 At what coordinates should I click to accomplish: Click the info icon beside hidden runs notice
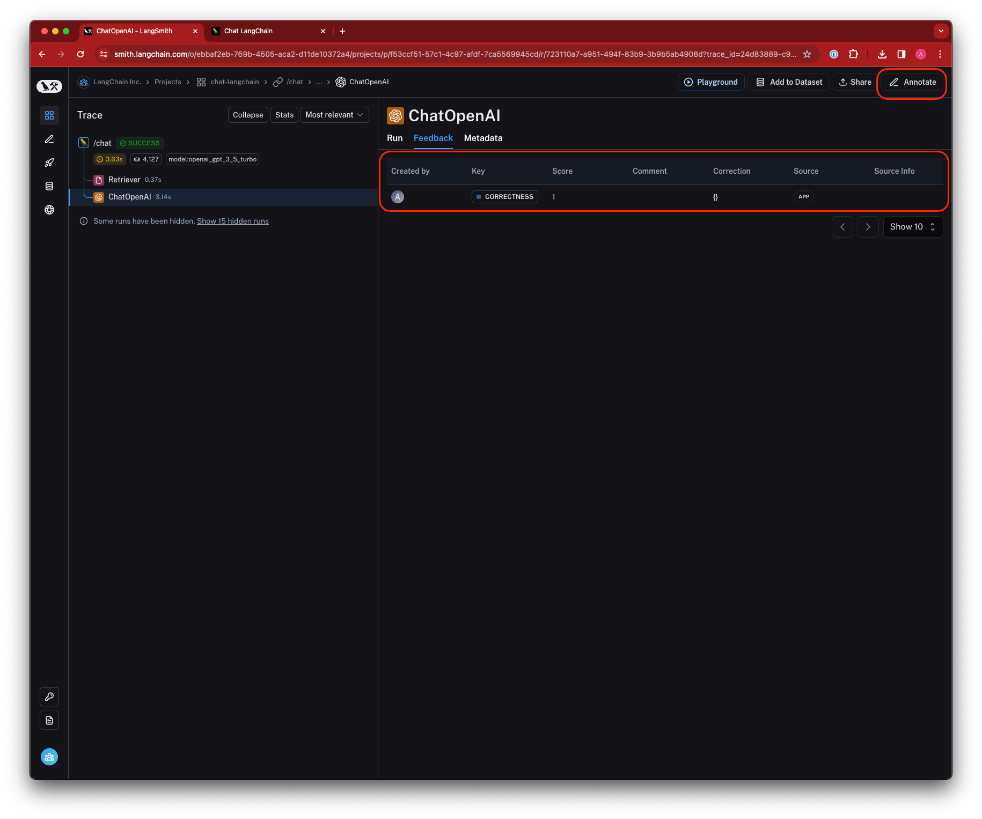84,221
